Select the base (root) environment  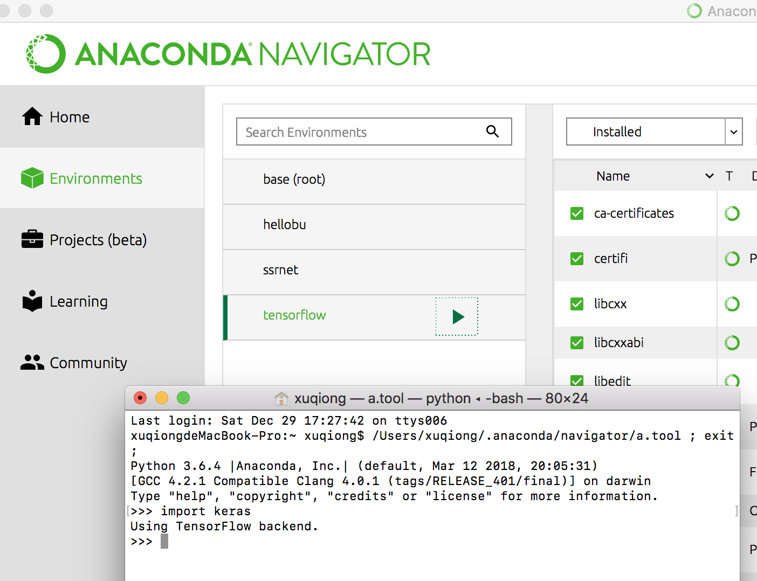coord(374,182)
